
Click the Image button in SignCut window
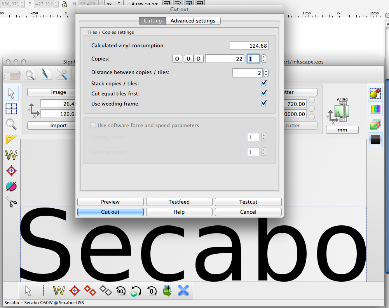point(52,92)
